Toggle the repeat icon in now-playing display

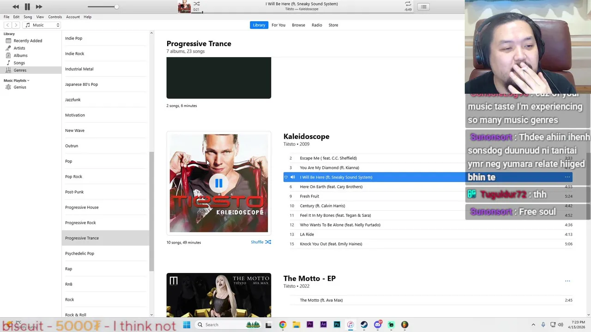(x=408, y=4)
